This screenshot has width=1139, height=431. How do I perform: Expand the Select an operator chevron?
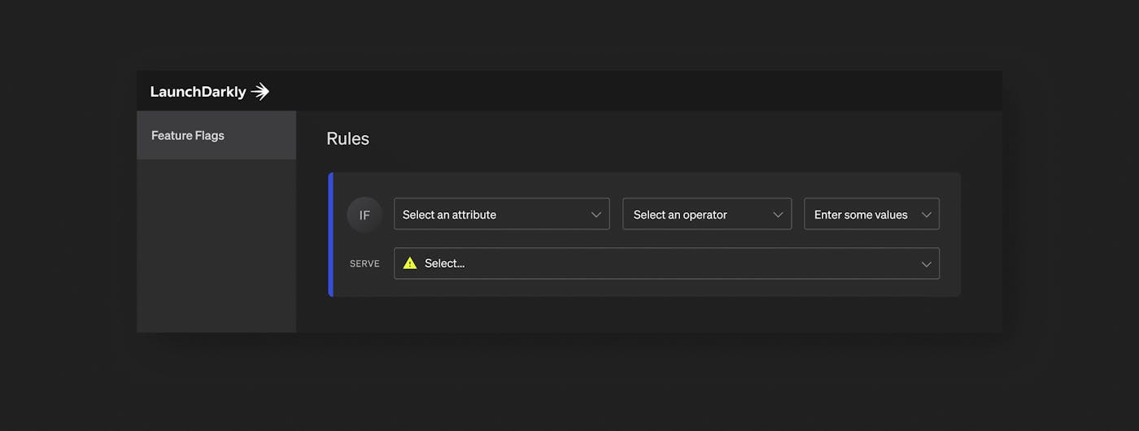click(778, 215)
